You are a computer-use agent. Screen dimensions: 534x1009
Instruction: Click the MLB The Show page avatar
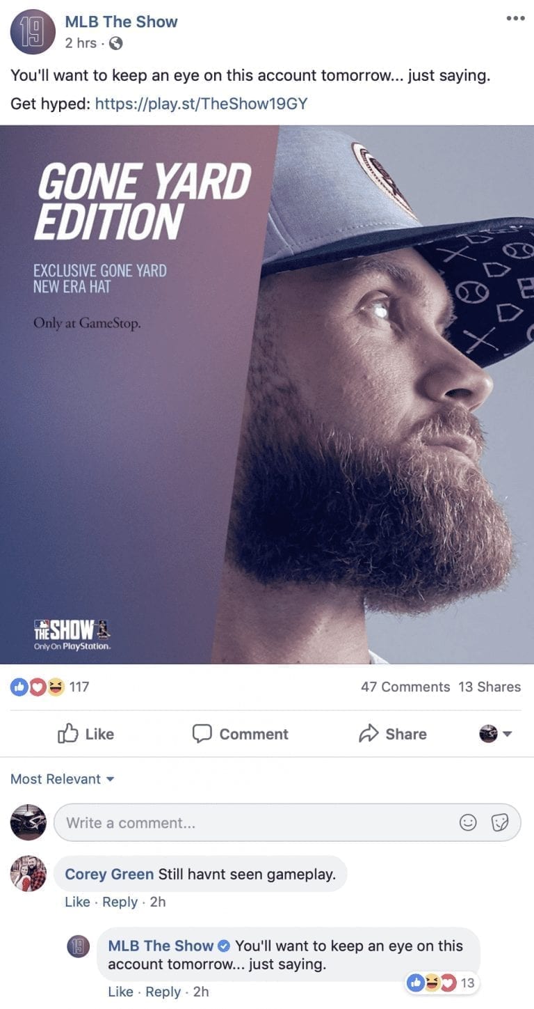33,32
